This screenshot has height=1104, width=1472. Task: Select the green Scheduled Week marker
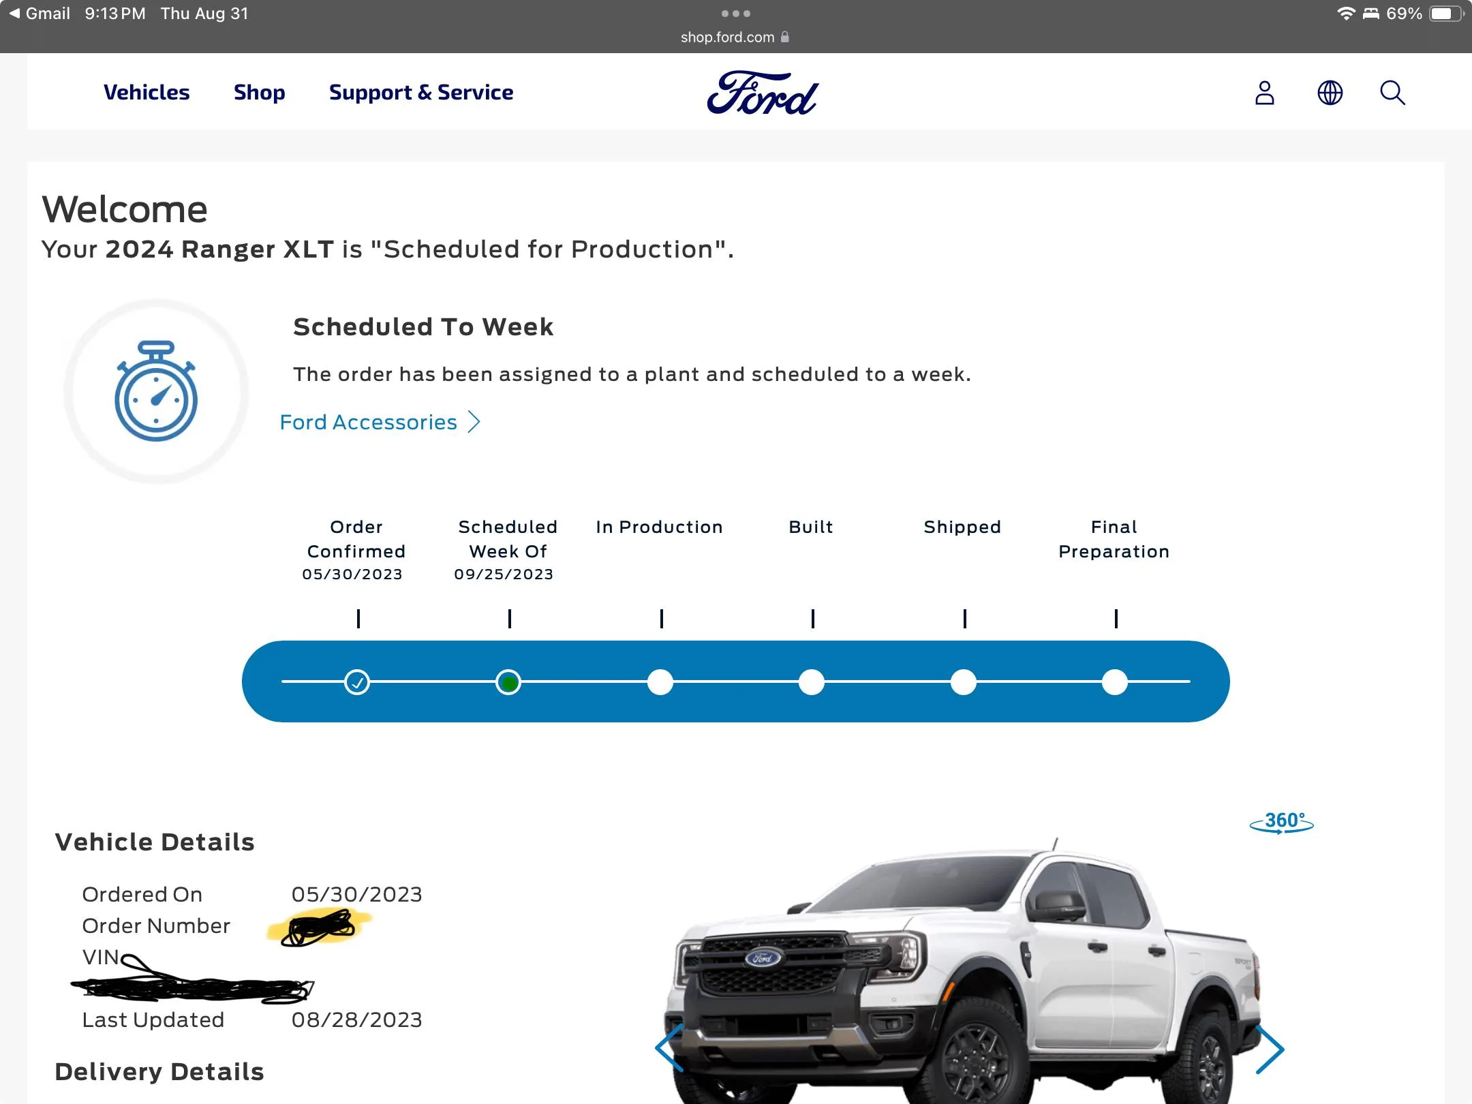[x=508, y=682]
